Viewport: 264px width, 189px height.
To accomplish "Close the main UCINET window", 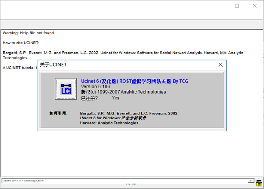I will pyautogui.click(x=255, y=6).
